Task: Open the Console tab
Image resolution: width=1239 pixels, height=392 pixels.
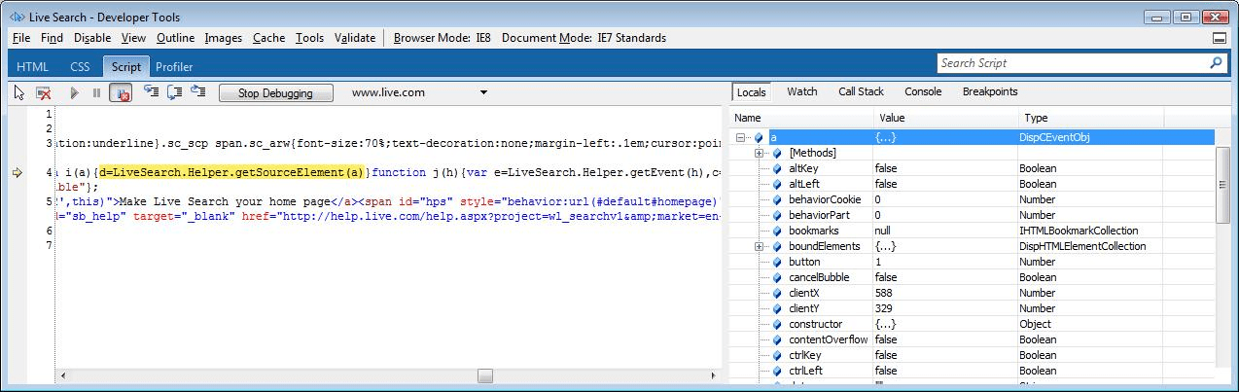Action: pos(923,91)
